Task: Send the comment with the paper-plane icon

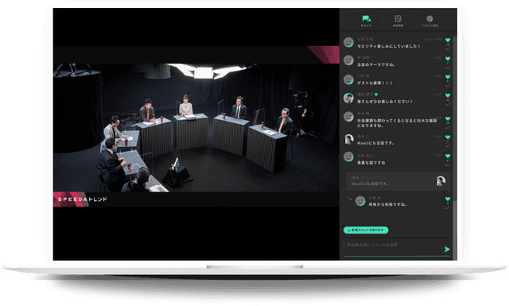Action: (447, 250)
